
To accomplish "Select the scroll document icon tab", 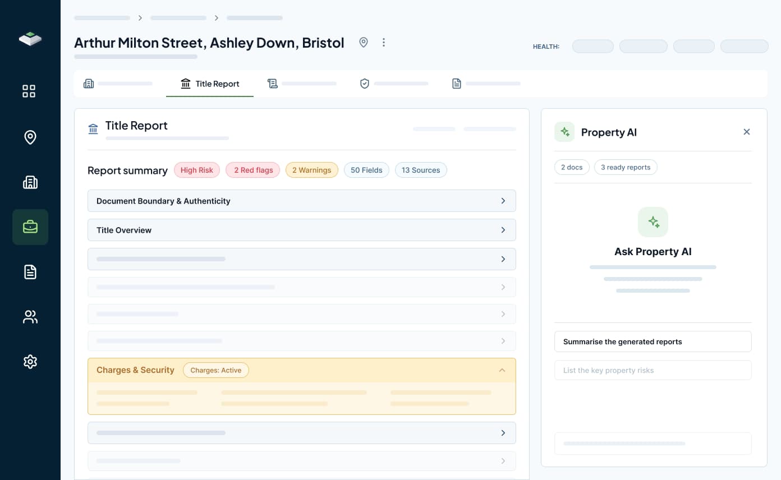I will 301,84.
